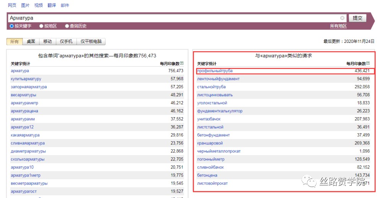Select the 按地区 radio option

coord(41,26)
